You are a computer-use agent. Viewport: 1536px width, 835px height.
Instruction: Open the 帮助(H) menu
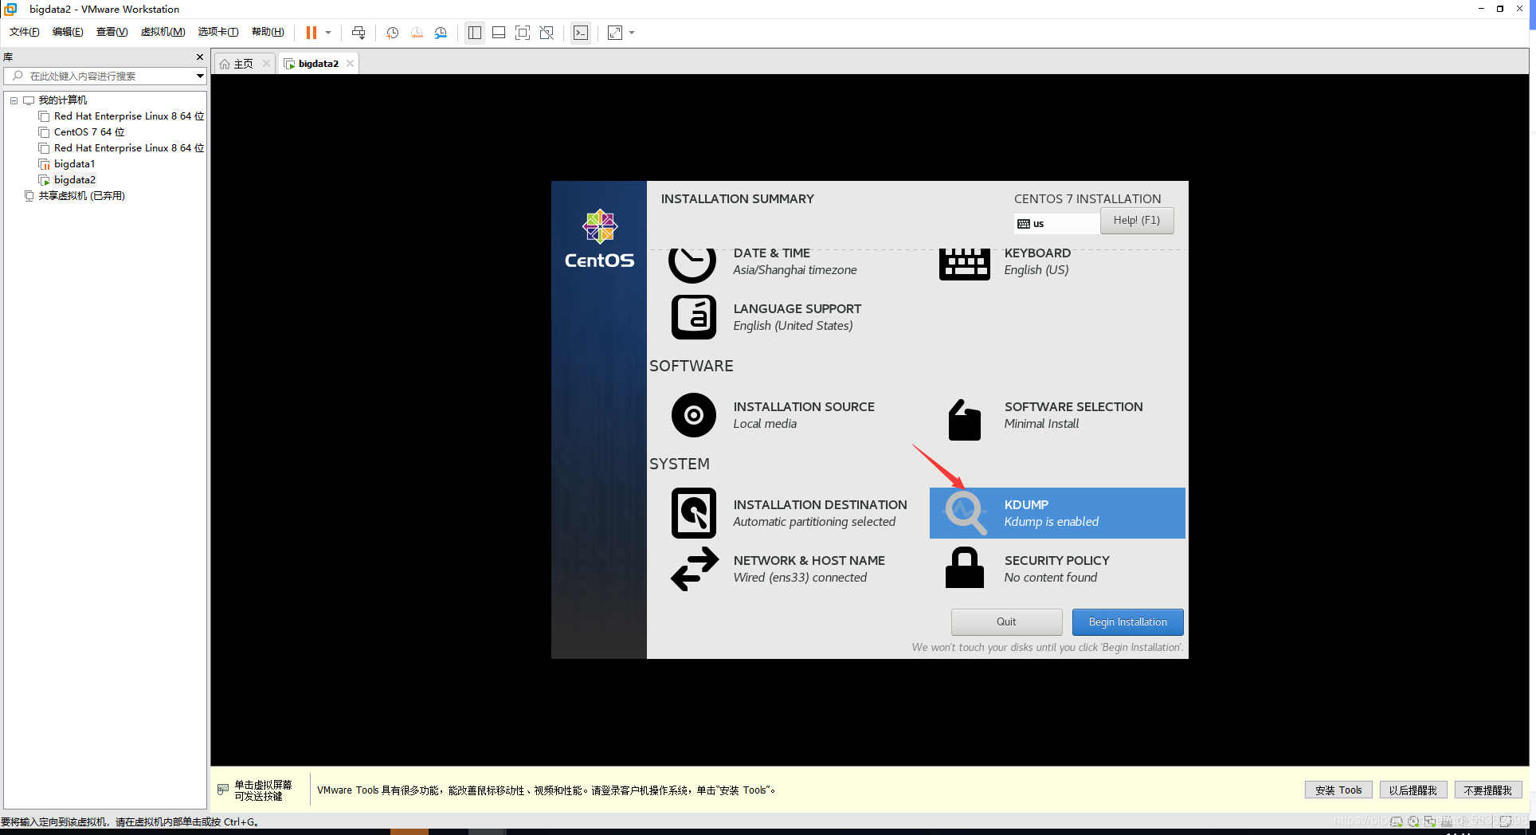coord(268,32)
